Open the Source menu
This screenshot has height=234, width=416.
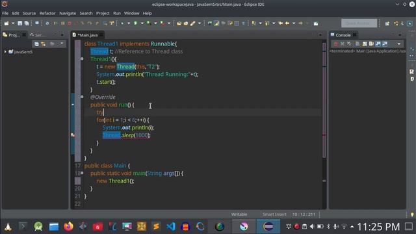29,13
